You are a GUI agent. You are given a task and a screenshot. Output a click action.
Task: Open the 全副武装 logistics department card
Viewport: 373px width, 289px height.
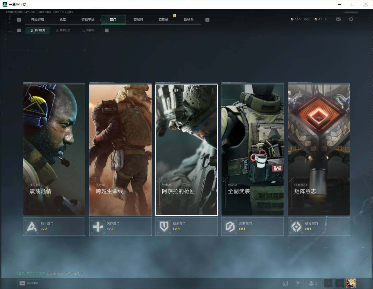tap(253, 149)
